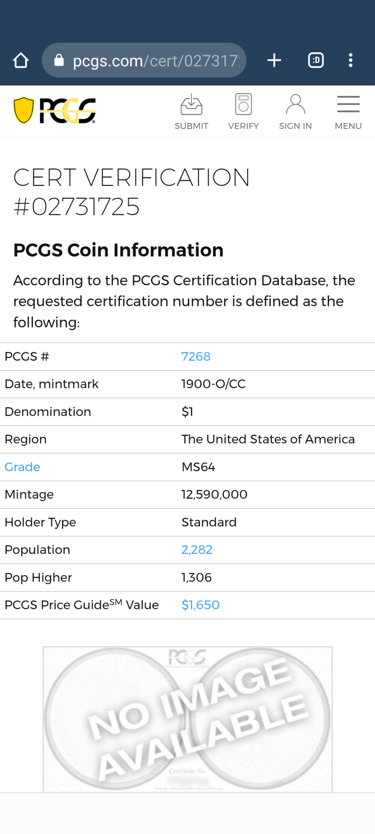Viewport: 375px width, 834px height.
Task: Select the SIGN IN label
Action: tap(296, 126)
